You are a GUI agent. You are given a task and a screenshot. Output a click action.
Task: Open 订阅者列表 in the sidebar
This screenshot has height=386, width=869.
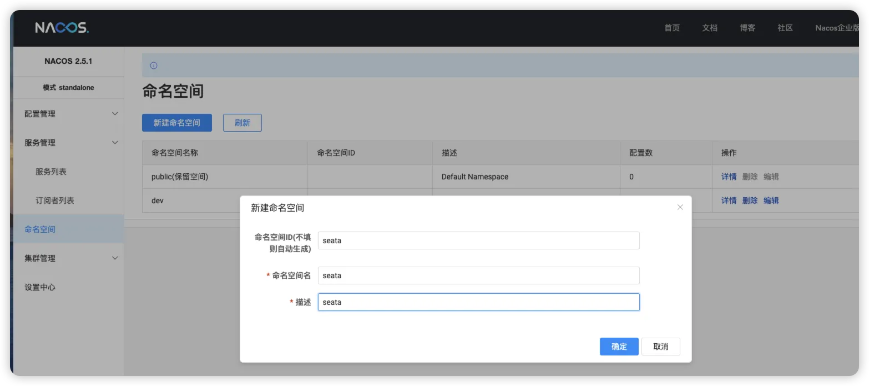click(55, 200)
